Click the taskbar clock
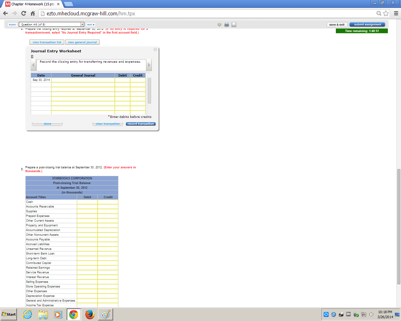The width and height of the screenshot is (401, 321). click(x=385, y=314)
